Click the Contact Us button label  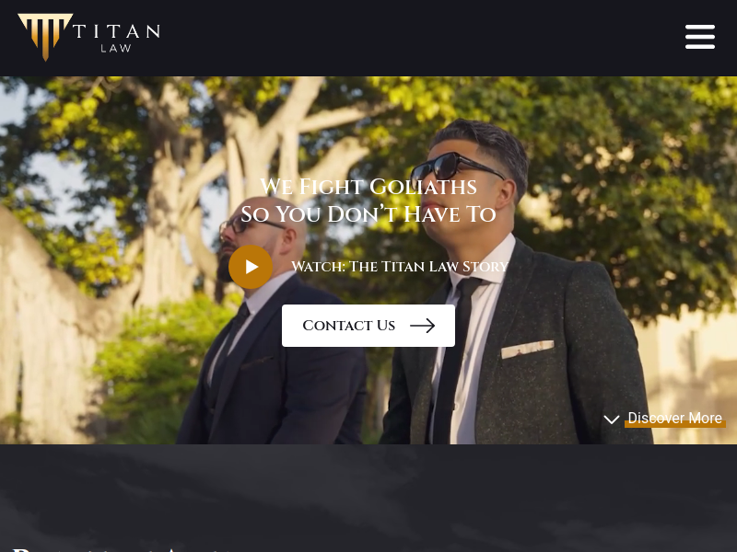(349, 326)
